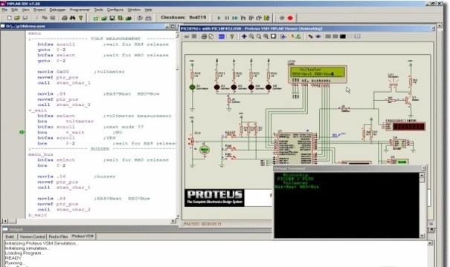Click the Virtual Terminal scrollbar down arrow
Screen dimensions: 450x267
pos(422,236)
